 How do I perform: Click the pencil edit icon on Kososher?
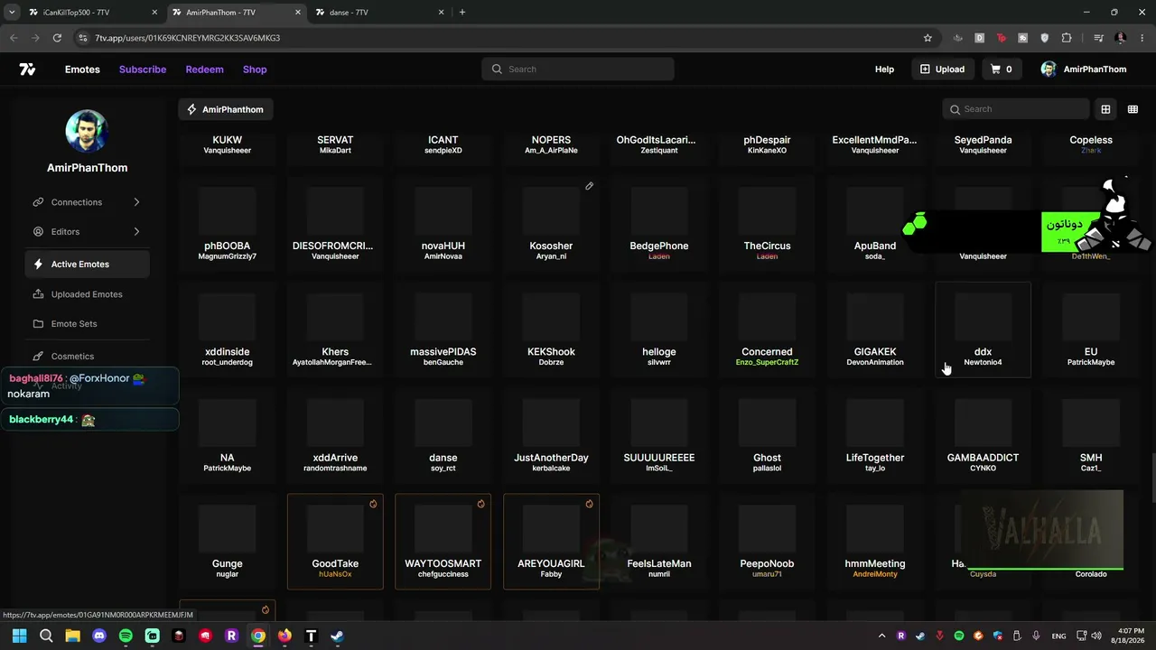(589, 186)
